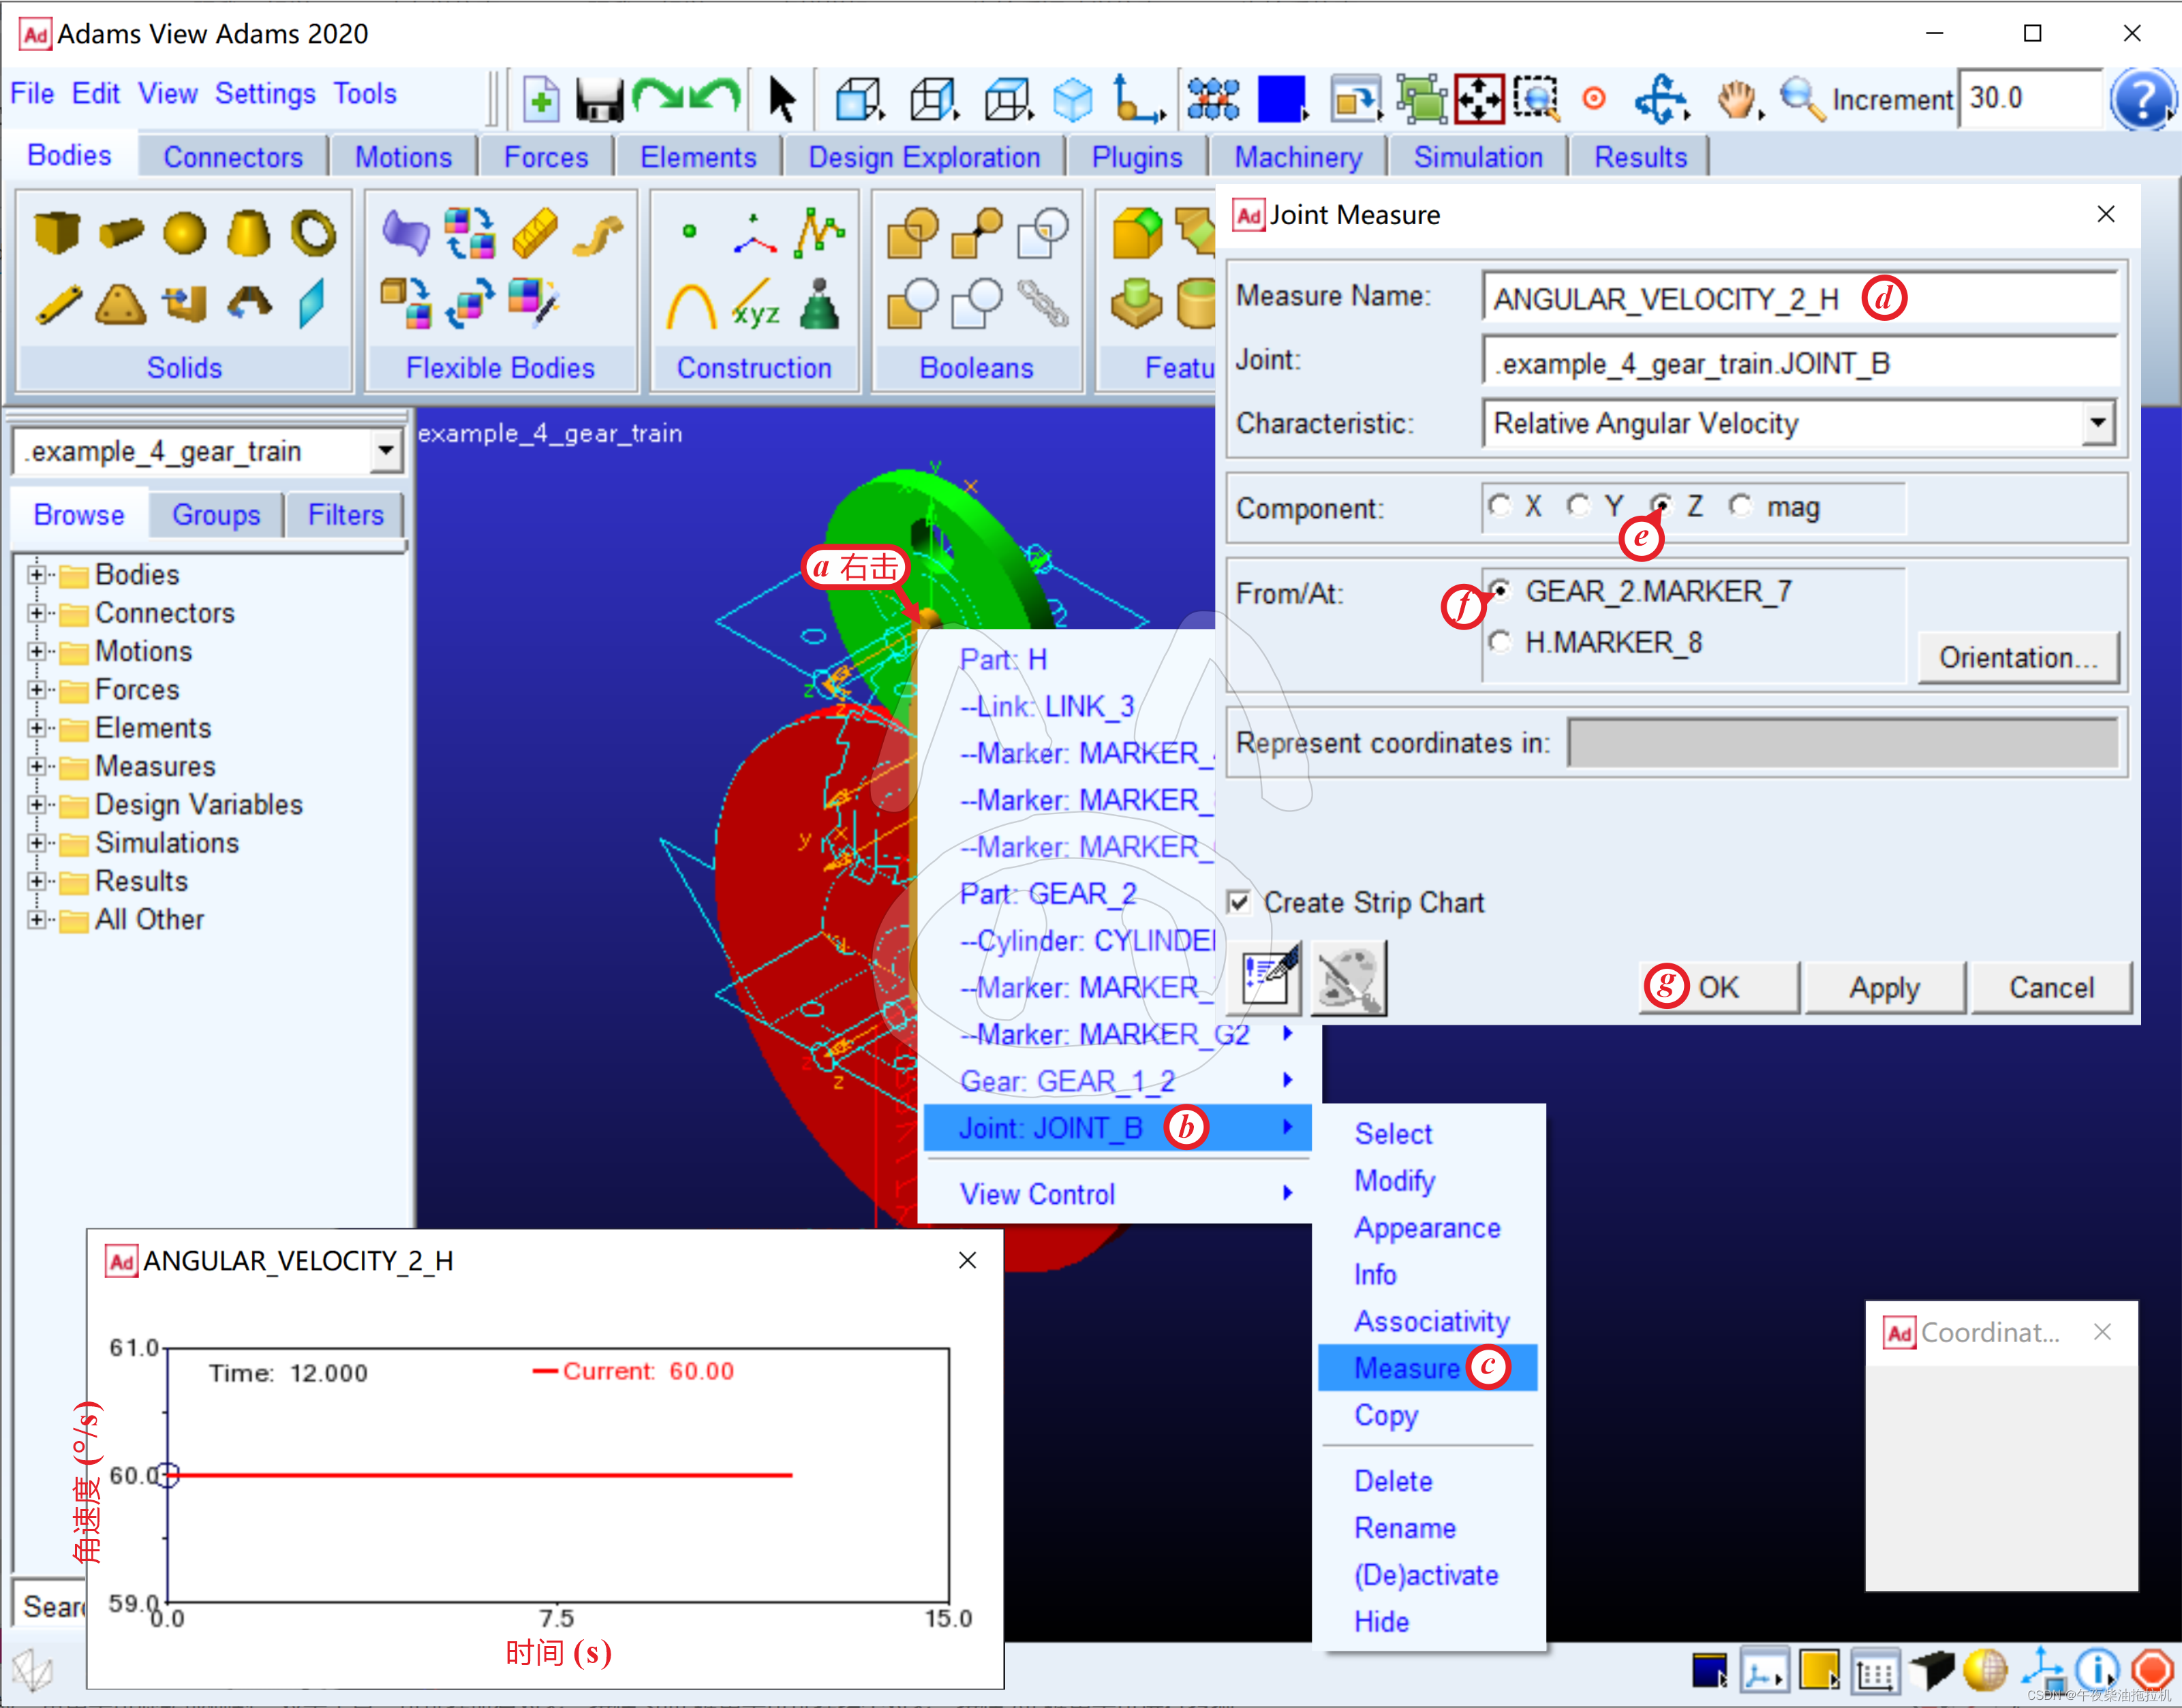
Task: Open the Settings menu
Action: [x=265, y=94]
